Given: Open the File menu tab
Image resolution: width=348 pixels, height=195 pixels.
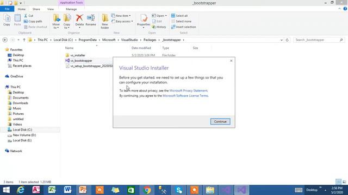Looking at the screenshot, I should tap(7, 9).
